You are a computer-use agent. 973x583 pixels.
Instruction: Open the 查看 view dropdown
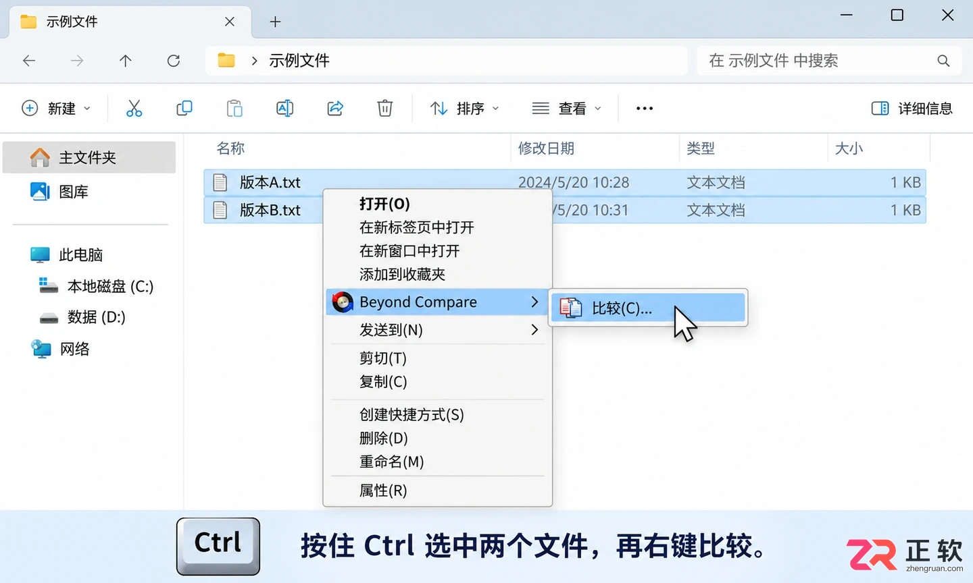point(566,109)
